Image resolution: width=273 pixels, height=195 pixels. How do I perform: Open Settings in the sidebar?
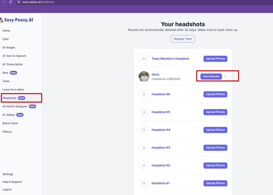point(8,174)
